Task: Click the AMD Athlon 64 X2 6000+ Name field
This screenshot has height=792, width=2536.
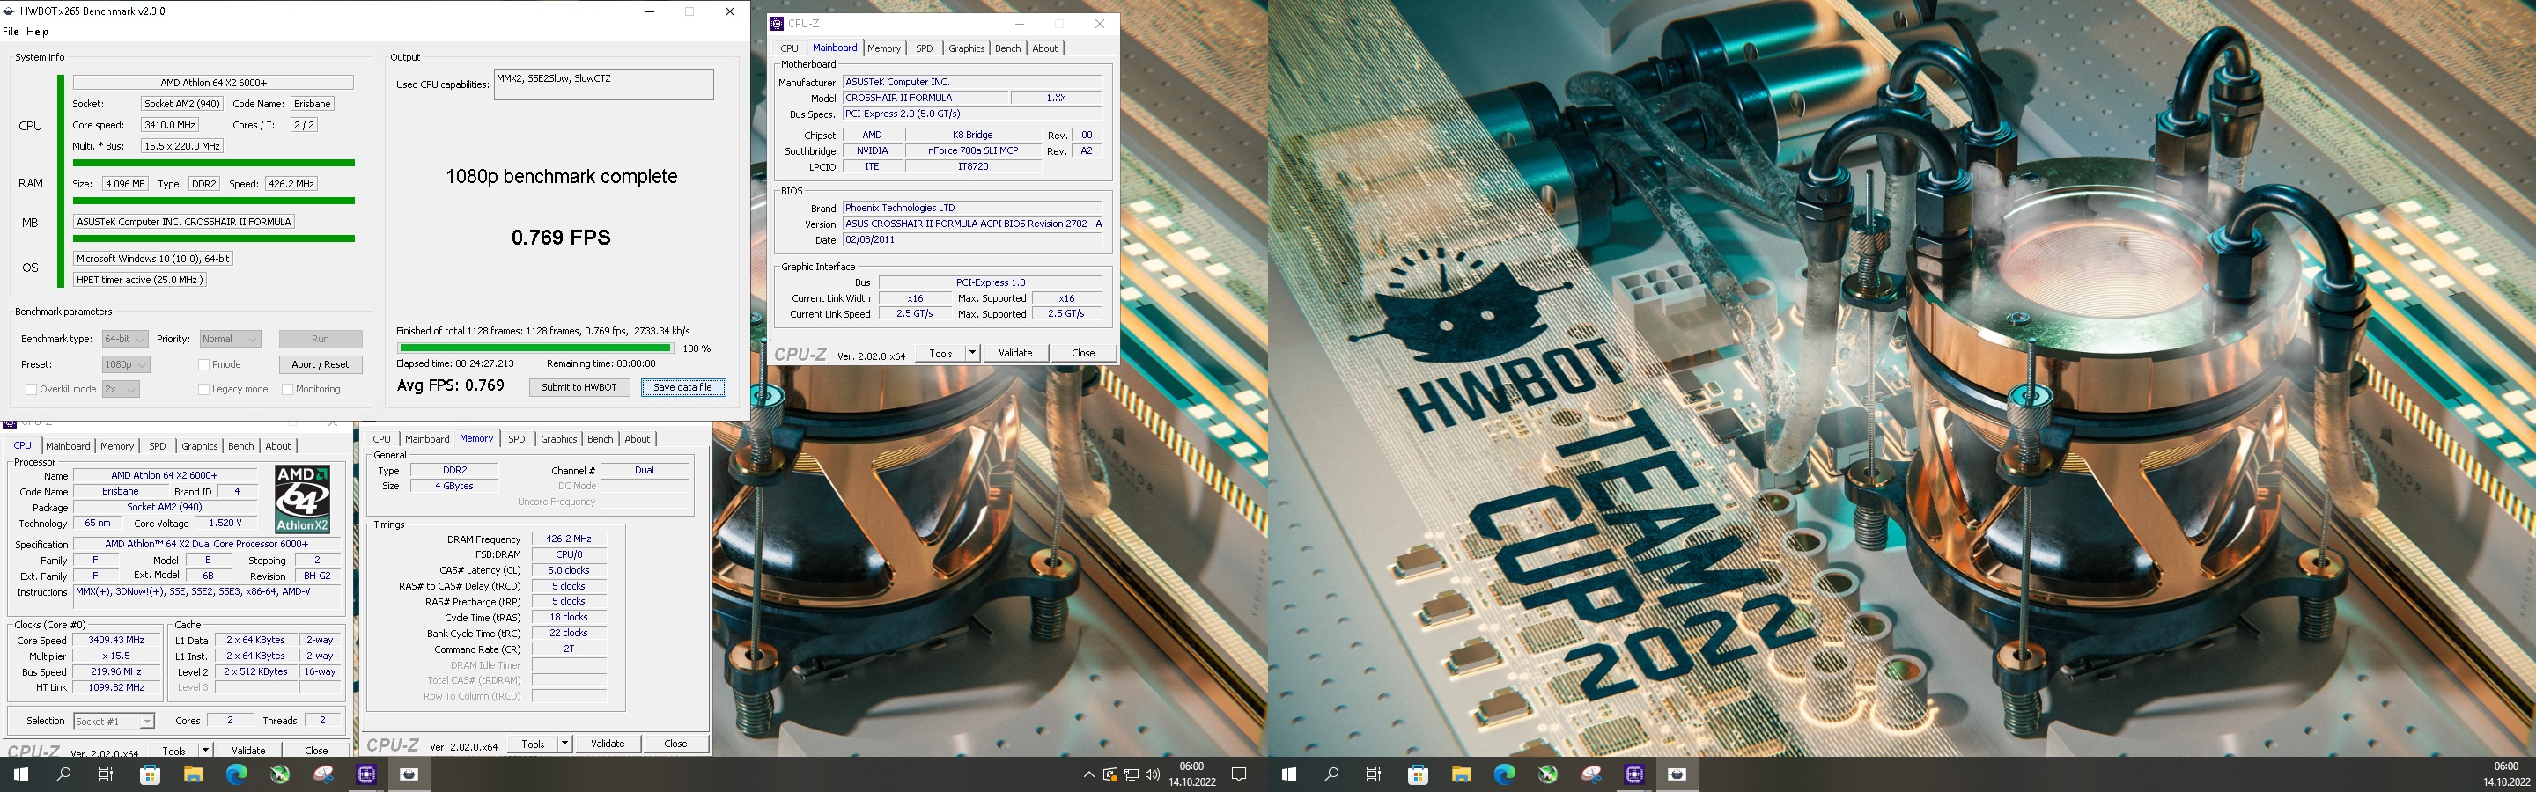Action: [x=165, y=475]
